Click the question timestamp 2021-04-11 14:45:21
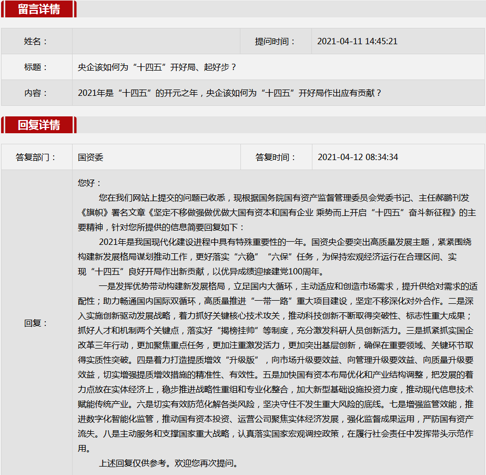This screenshot has height=475, width=486. pyautogui.click(x=357, y=42)
